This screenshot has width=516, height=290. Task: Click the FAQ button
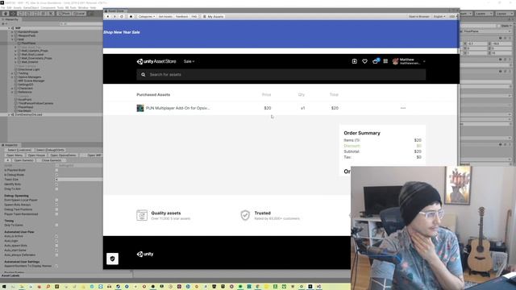[194, 16]
